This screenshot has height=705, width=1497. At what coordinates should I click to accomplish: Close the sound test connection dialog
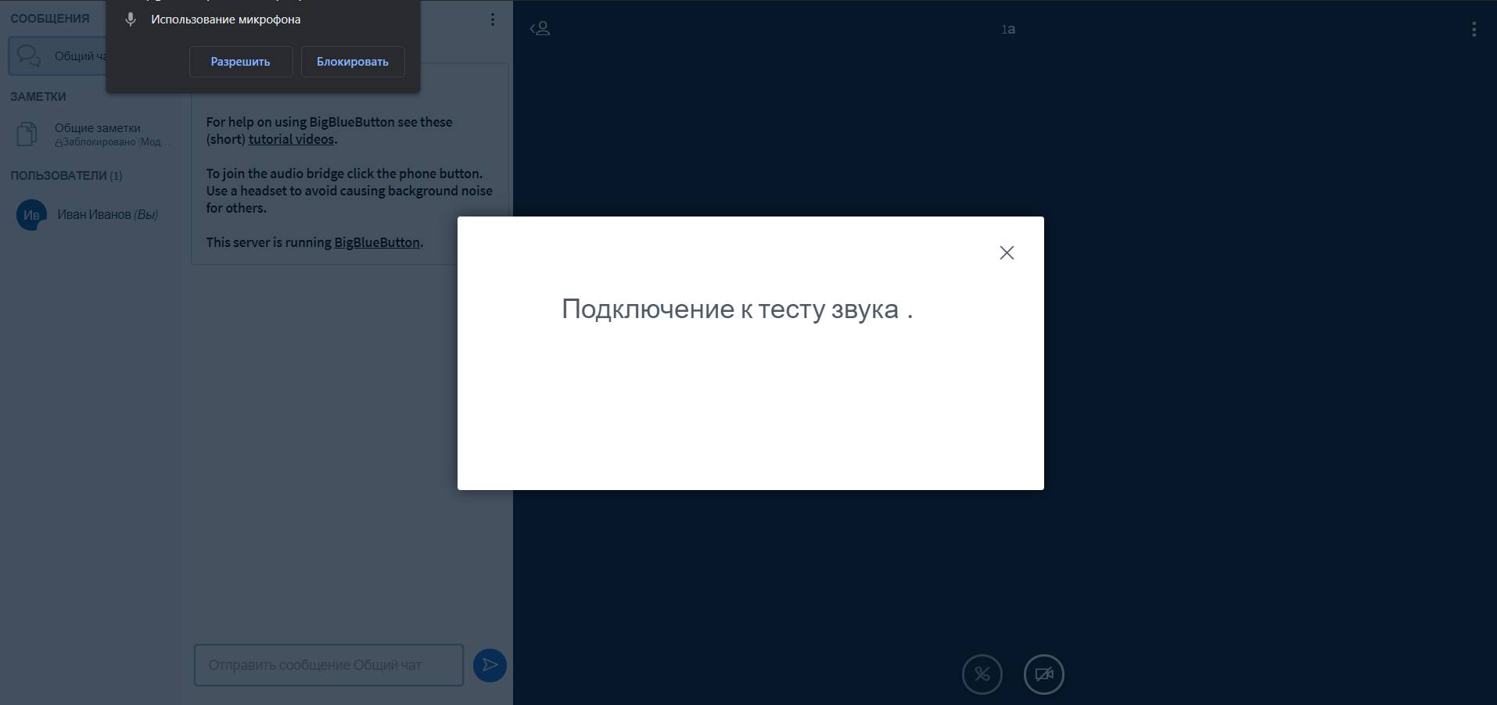(1007, 252)
